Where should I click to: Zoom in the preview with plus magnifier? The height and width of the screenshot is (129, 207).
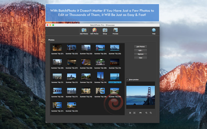pyautogui.click(x=146, y=113)
